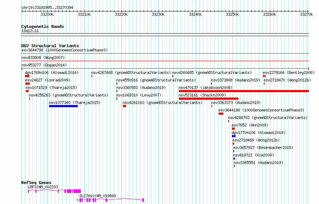
Task: Select the 19q13.11 band label
Action: [x=30, y=31]
